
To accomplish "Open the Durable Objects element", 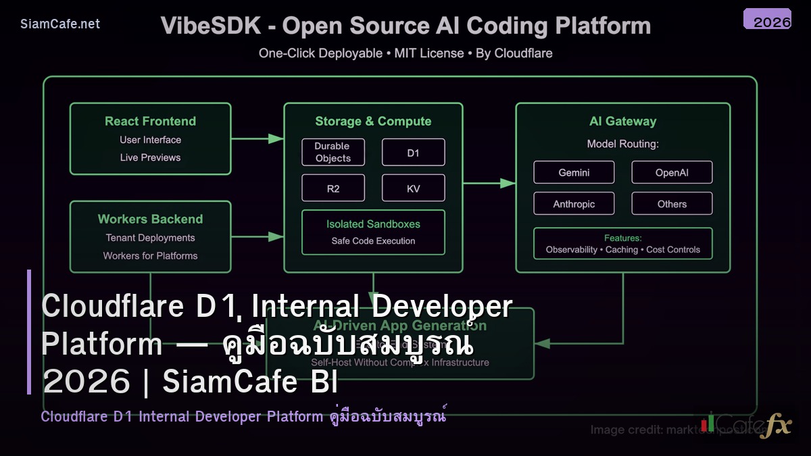I will pyautogui.click(x=333, y=152).
